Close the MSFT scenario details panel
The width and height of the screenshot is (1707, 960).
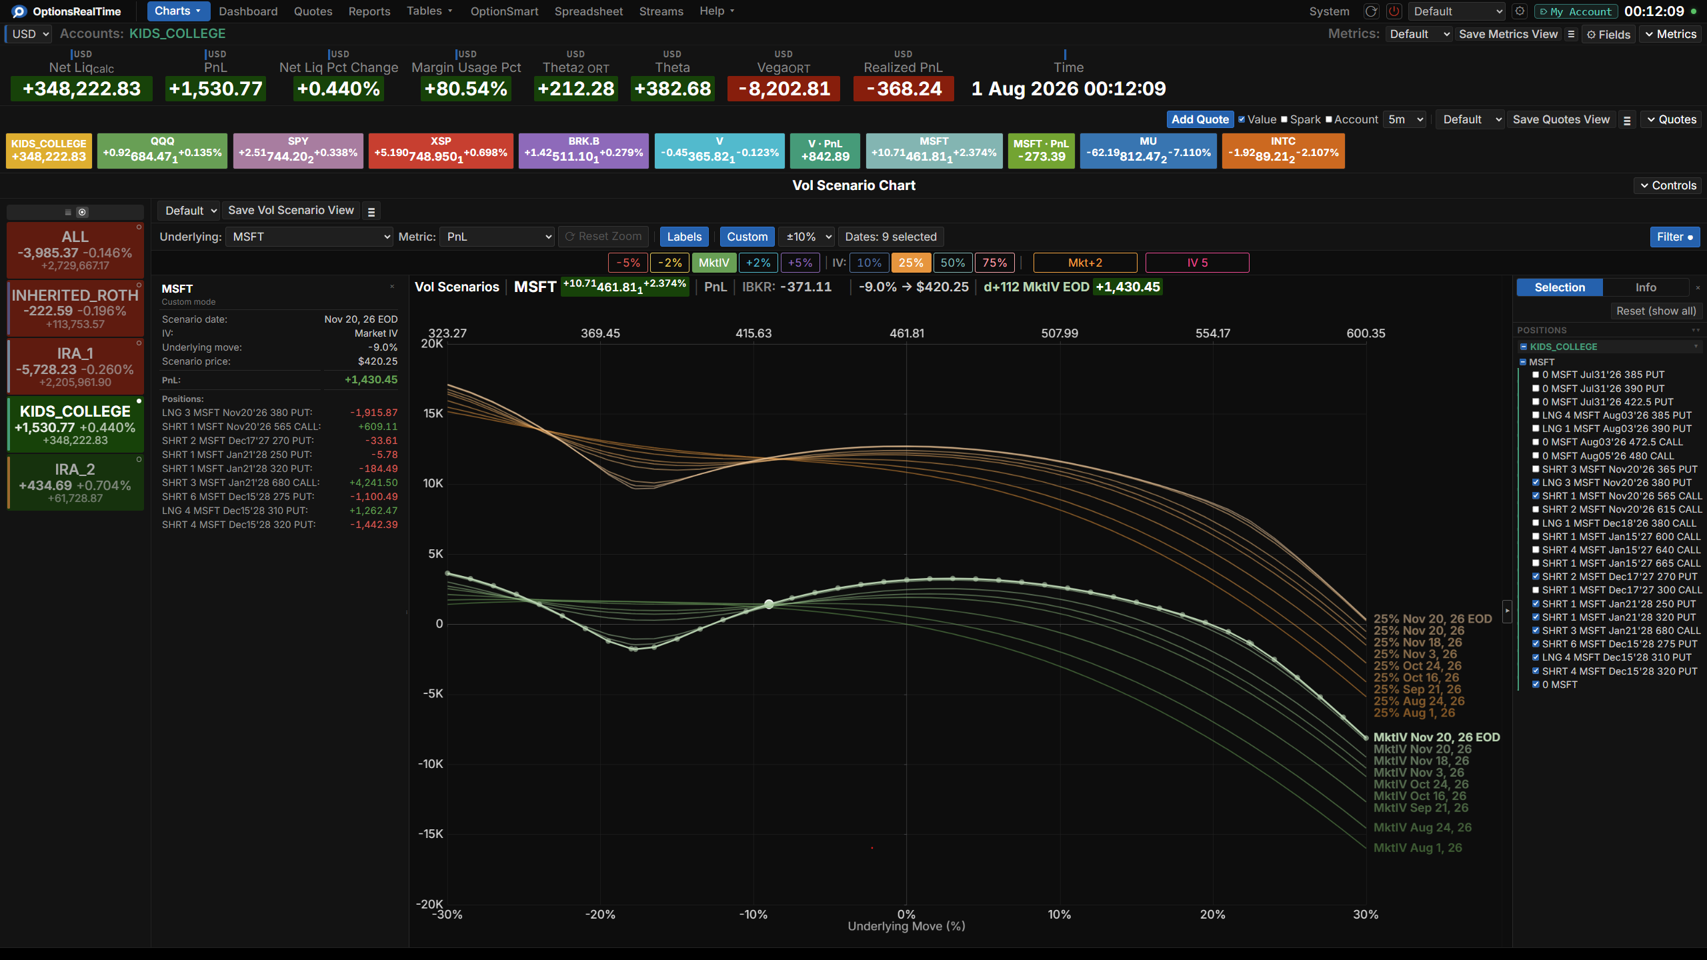(392, 287)
